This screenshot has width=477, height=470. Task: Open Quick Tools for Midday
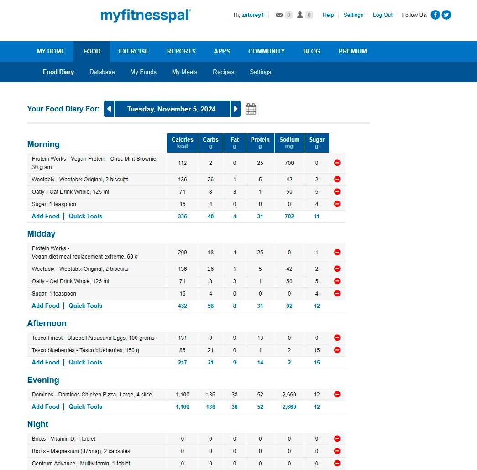click(85, 306)
